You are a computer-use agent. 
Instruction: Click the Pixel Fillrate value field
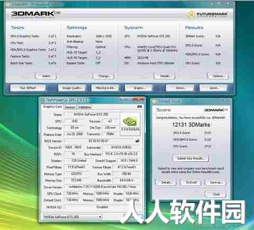[76, 167]
